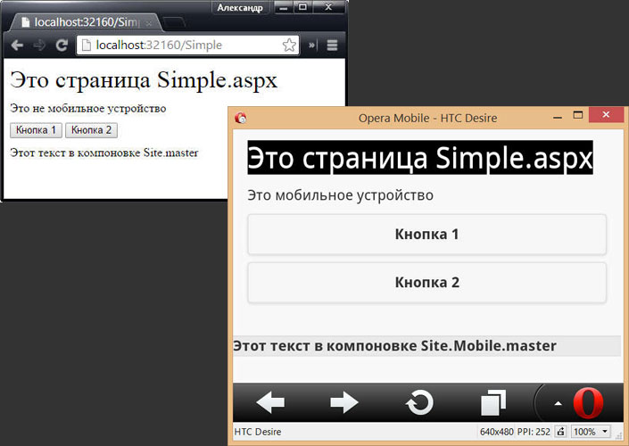Close the Chrome window
Screen dimensions: 629x446
coord(328,7)
